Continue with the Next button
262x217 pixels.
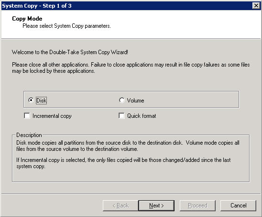(156, 206)
